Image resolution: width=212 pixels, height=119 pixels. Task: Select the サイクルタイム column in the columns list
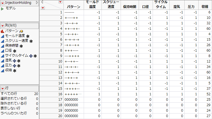[17, 55]
